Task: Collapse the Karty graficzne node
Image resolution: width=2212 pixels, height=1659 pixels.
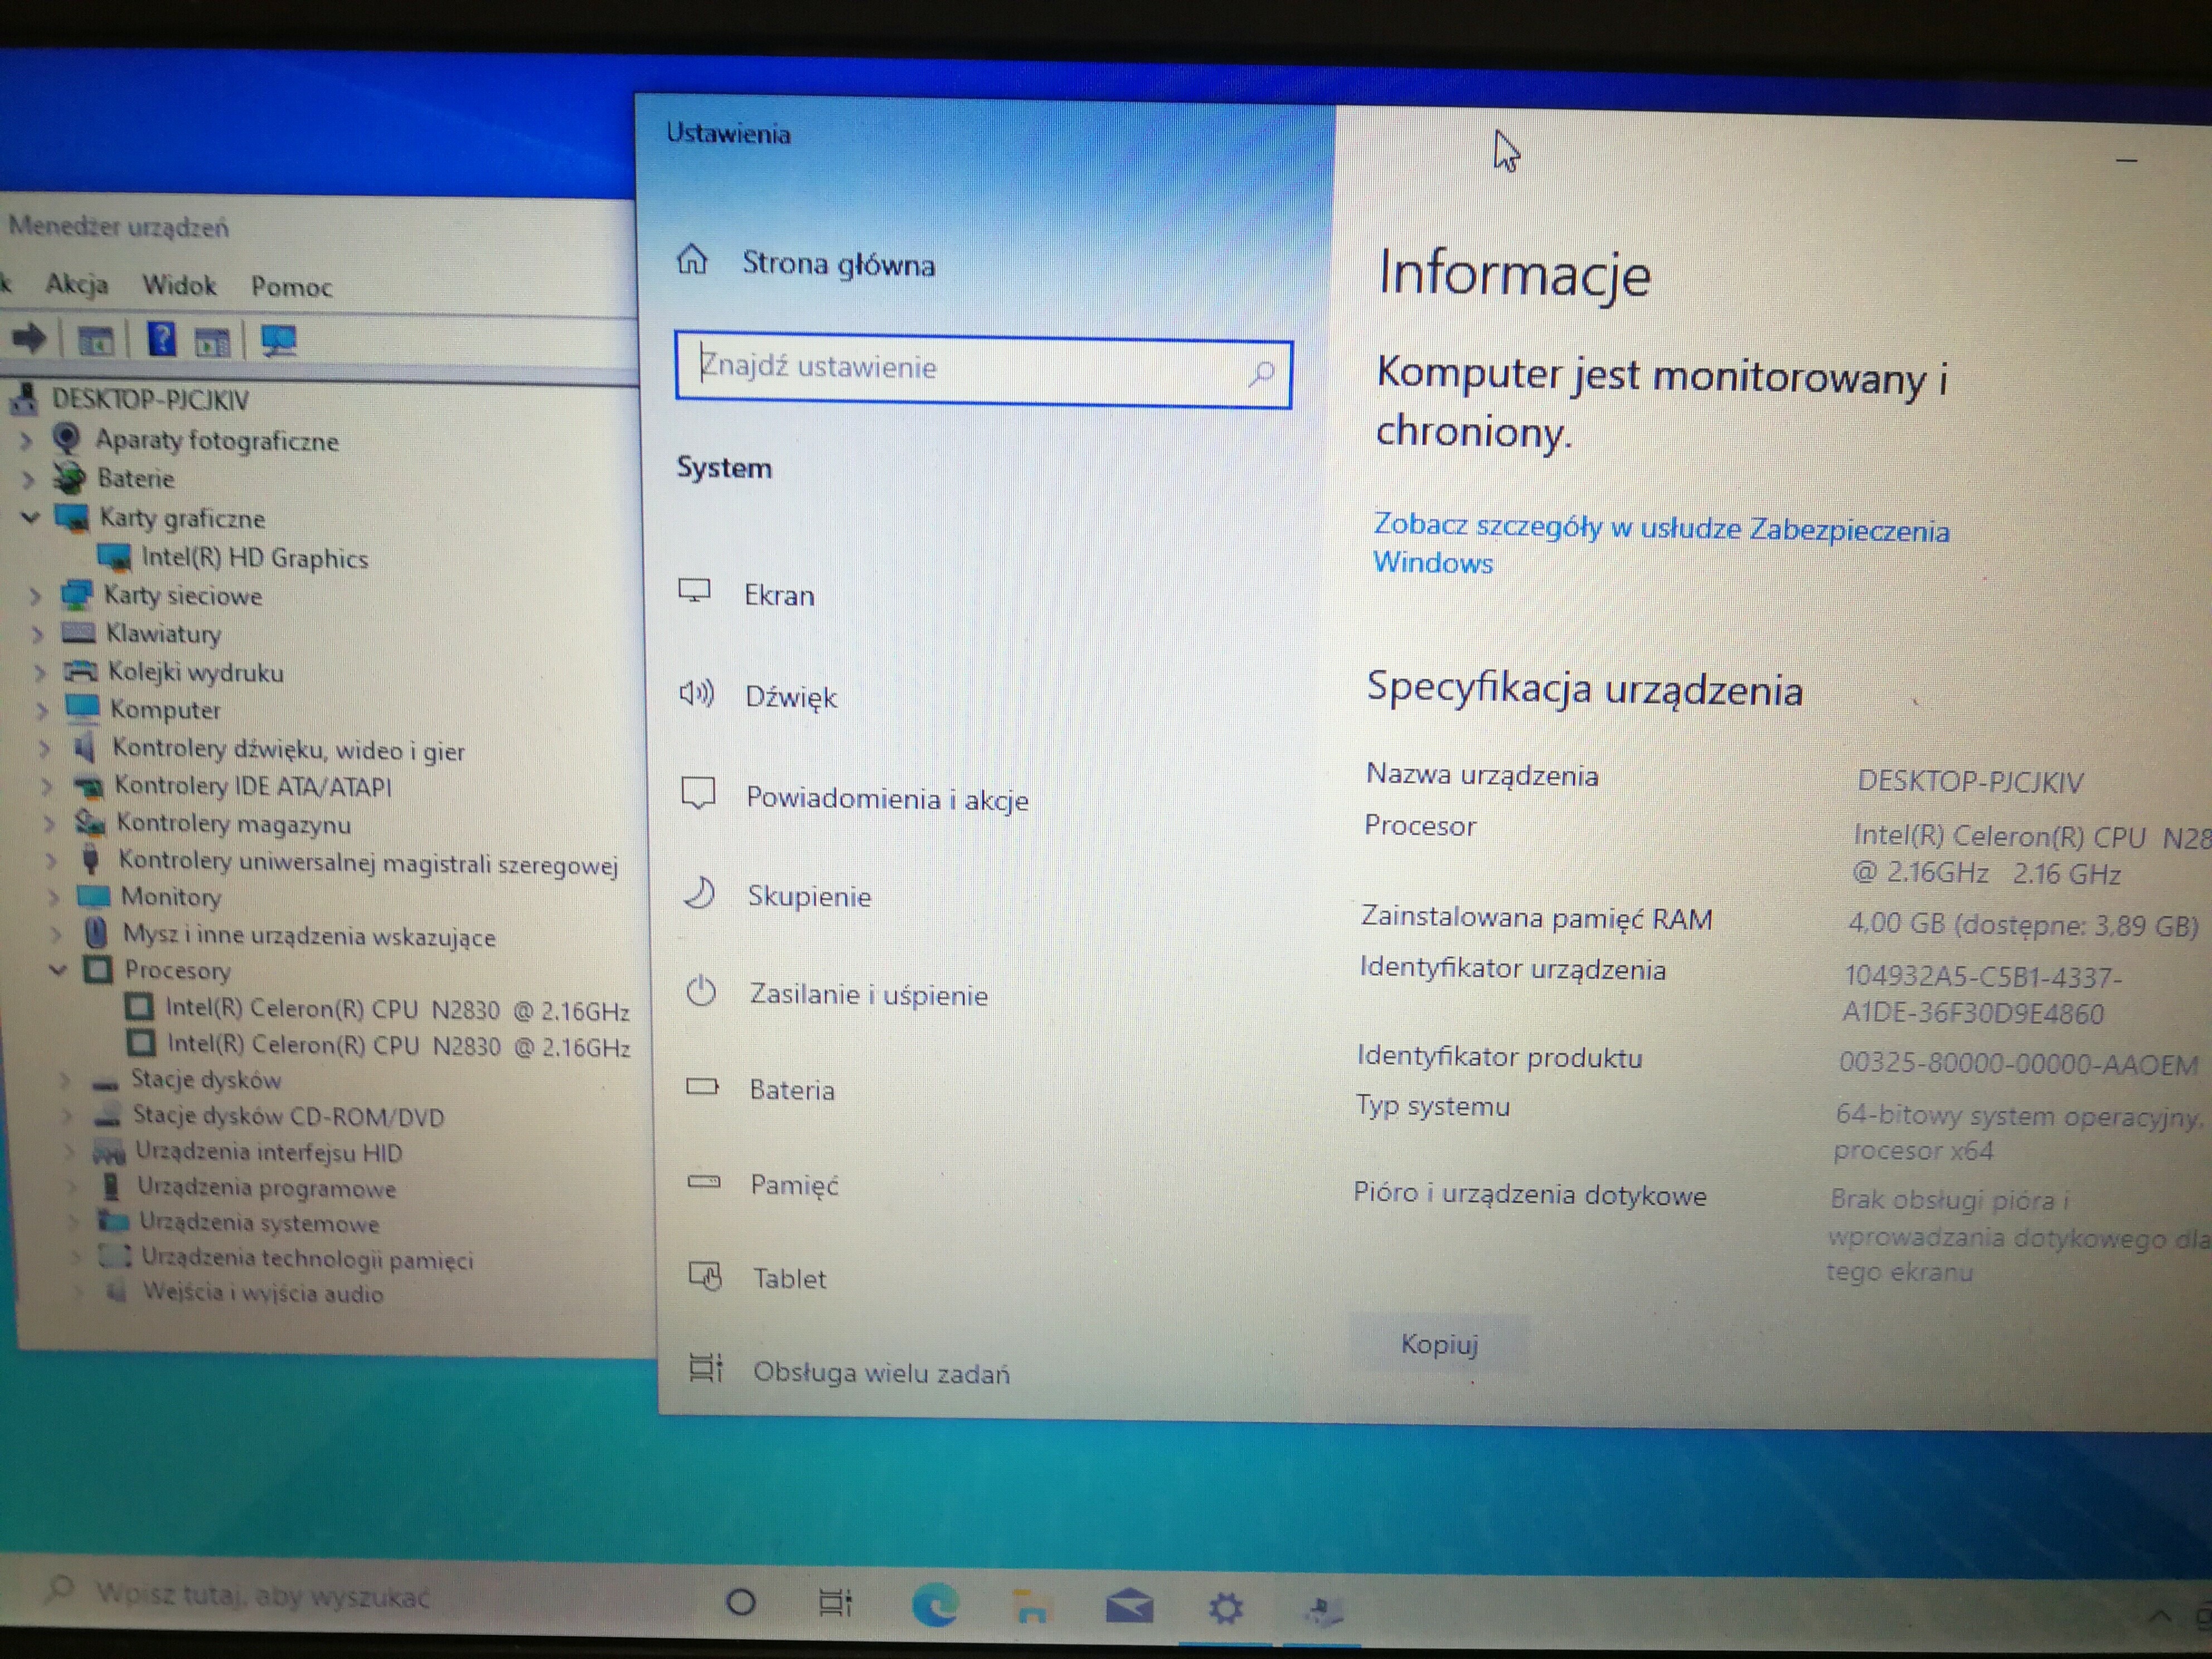Action: click(x=31, y=517)
